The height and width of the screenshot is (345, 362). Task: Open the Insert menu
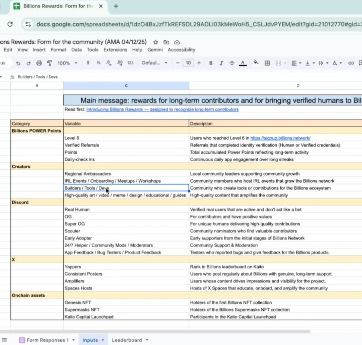click(39, 50)
